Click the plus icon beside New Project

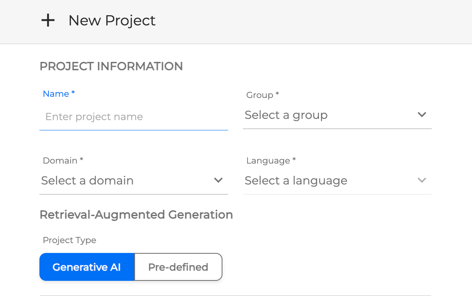pyautogui.click(x=48, y=20)
